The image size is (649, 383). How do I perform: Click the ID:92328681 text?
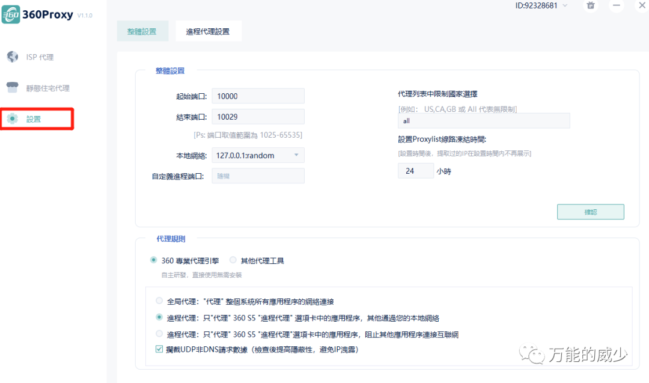537,6
